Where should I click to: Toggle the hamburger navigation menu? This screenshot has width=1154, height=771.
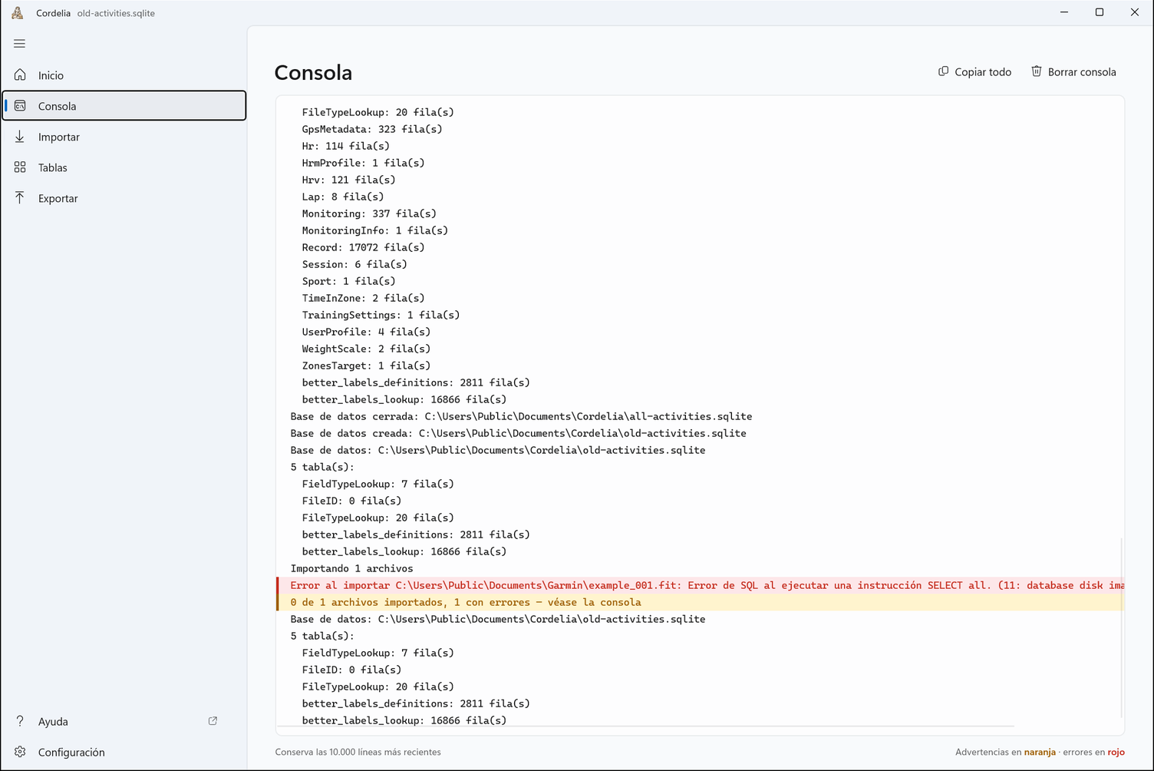click(x=20, y=44)
